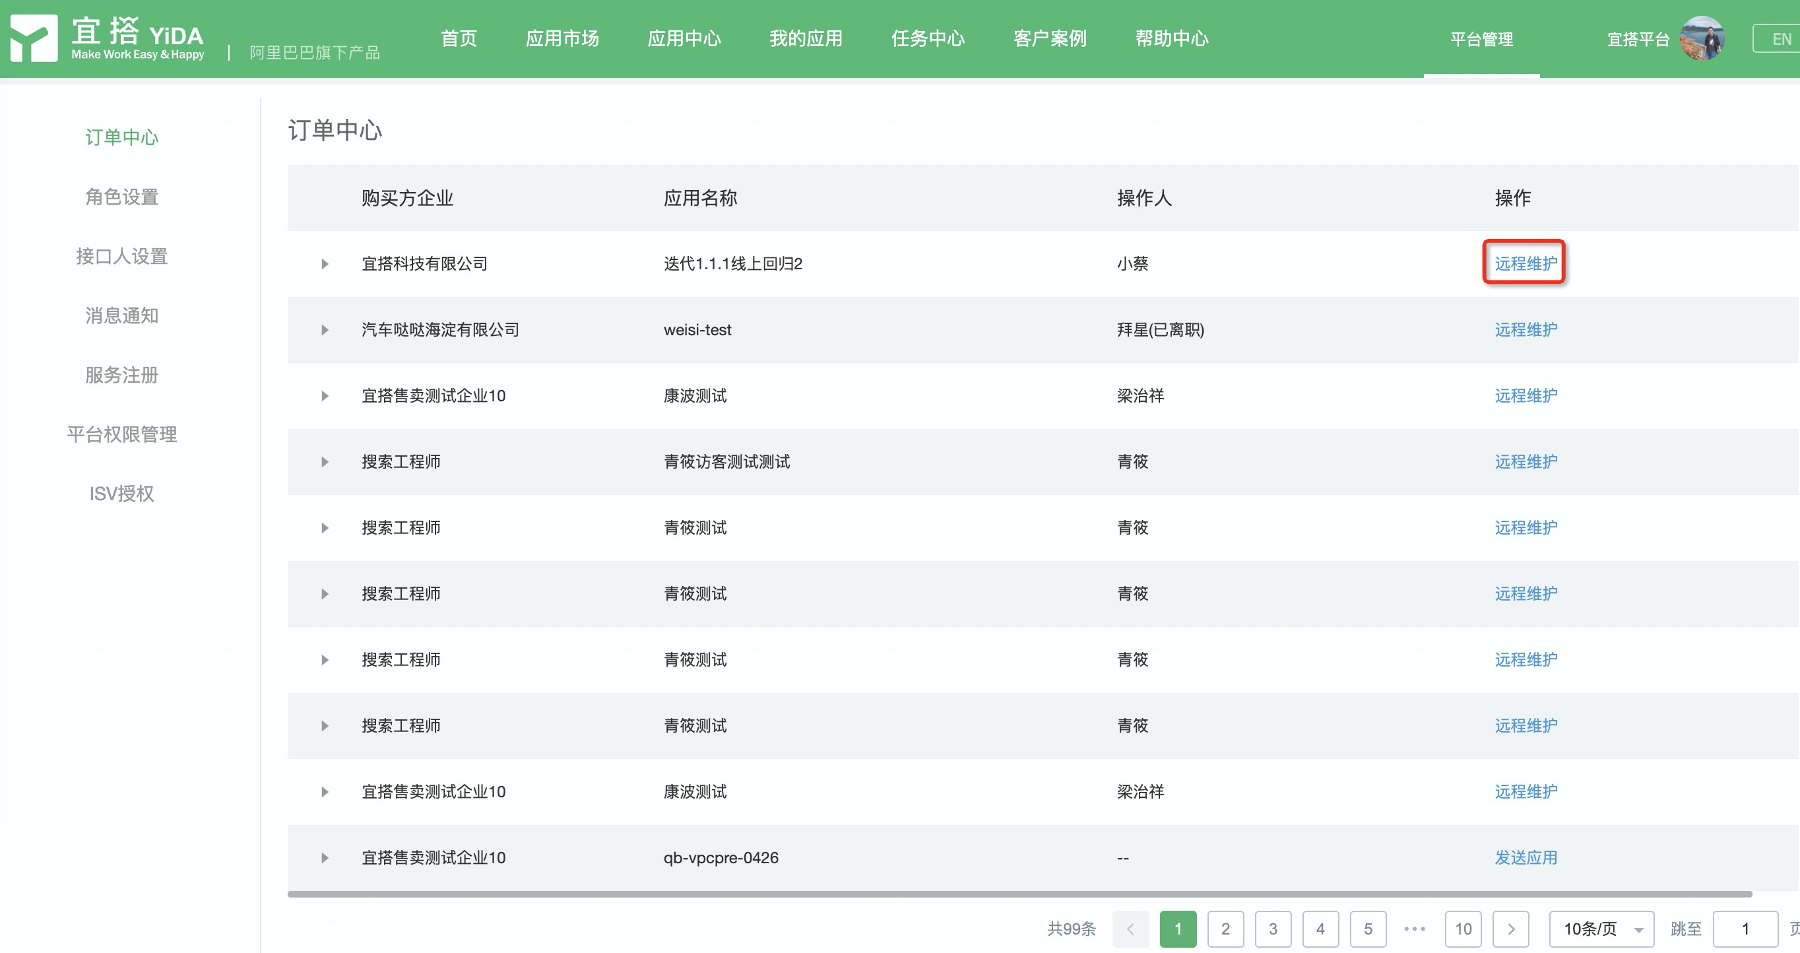Click the pagination ellipsis dots
1800x953 pixels.
(x=1415, y=929)
